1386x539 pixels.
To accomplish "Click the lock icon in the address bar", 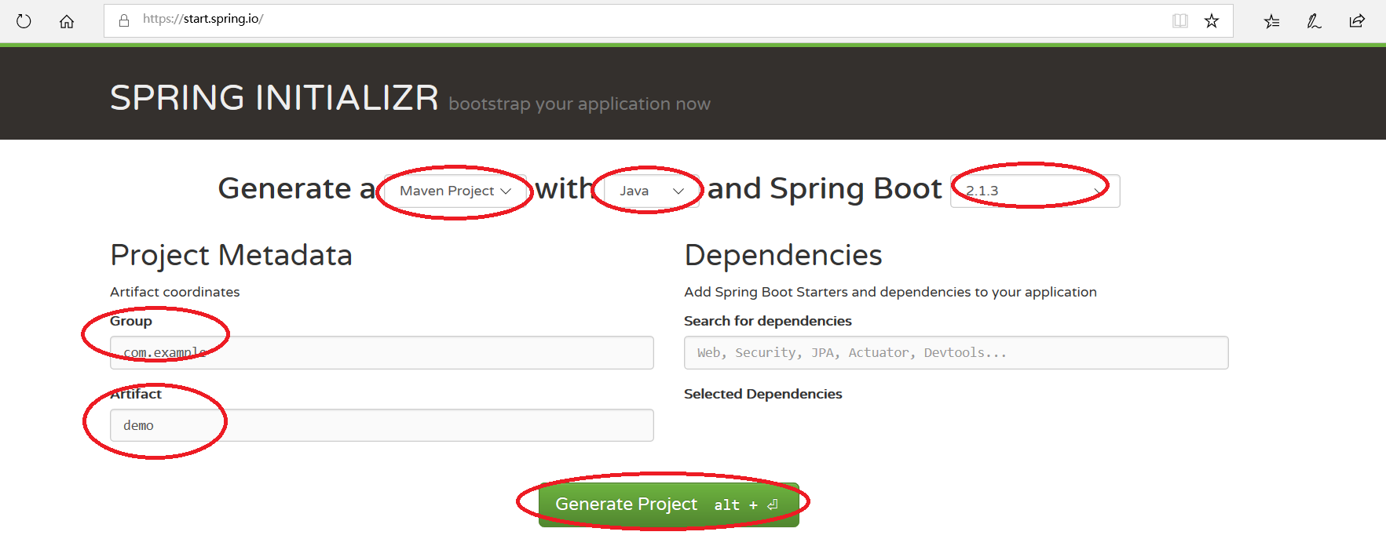I will click(123, 20).
